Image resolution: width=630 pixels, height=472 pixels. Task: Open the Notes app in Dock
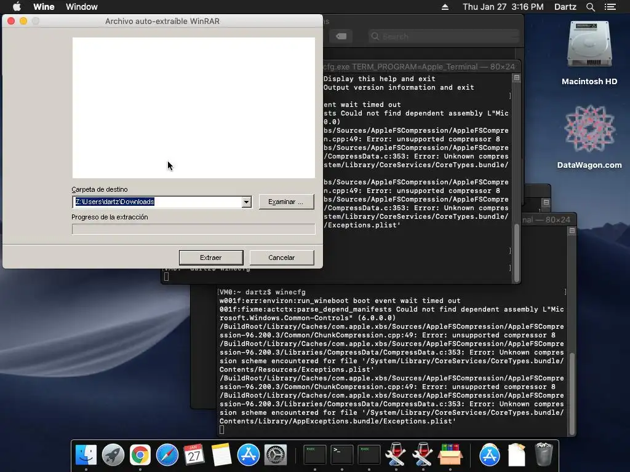click(221, 455)
